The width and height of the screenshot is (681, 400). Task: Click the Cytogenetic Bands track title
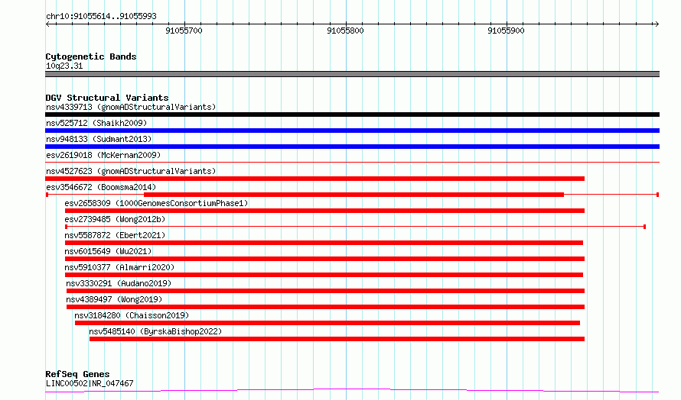(91, 56)
